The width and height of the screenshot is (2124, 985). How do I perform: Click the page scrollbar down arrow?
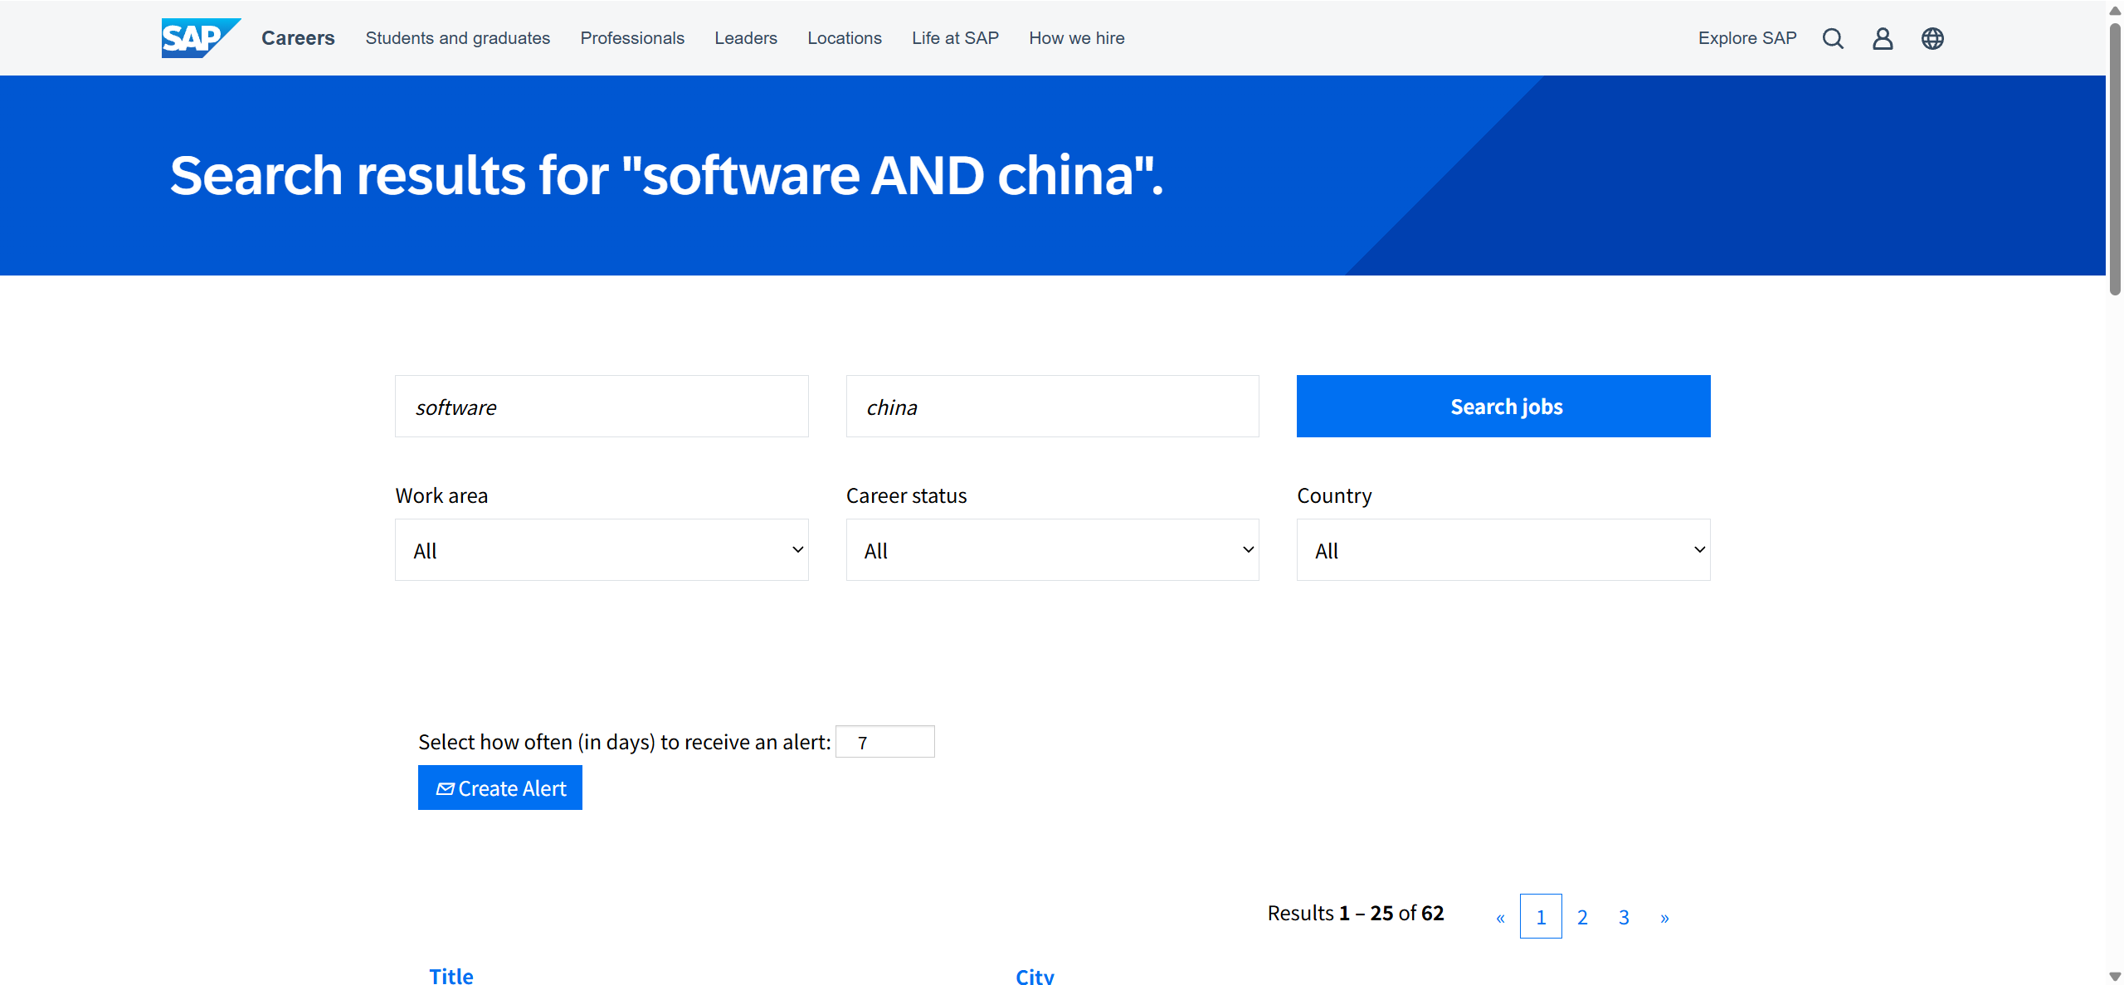click(x=2115, y=977)
